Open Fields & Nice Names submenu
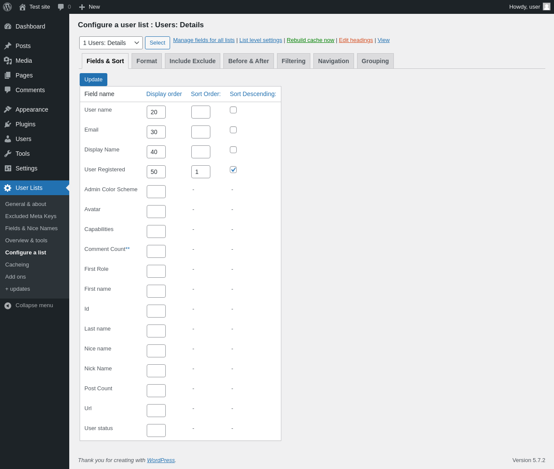The width and height of the screenshot is (554, 469). click(31, 228)
